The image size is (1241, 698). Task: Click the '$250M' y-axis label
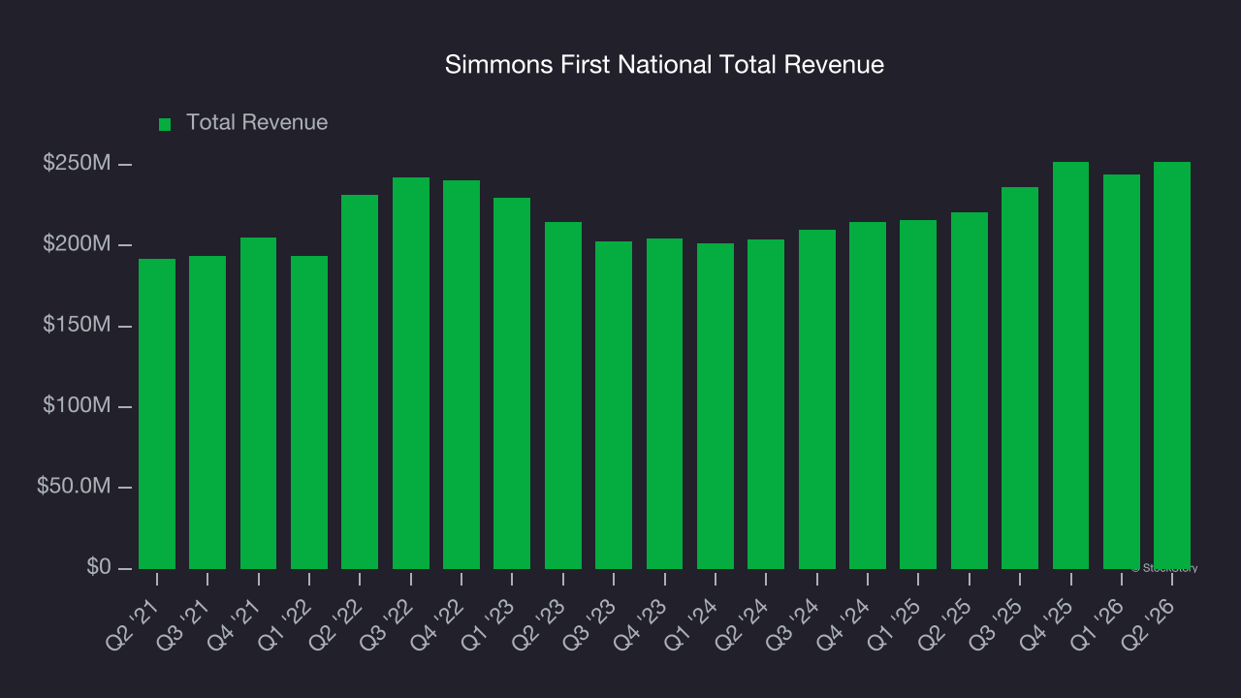pyautogui.click(x=77, y=164)
